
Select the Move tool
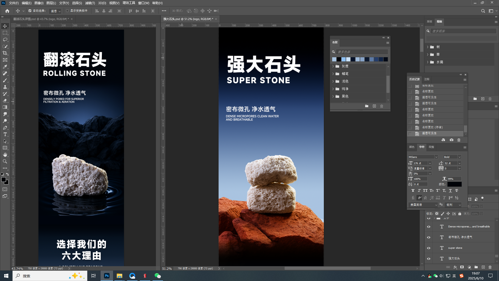[5, 26]
